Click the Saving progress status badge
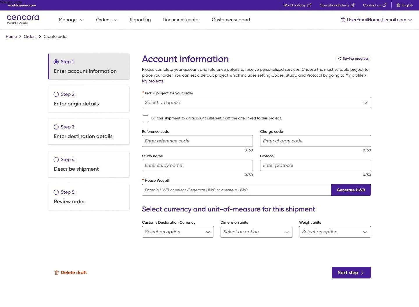419x307 pixels. click(x=353, y=59)
